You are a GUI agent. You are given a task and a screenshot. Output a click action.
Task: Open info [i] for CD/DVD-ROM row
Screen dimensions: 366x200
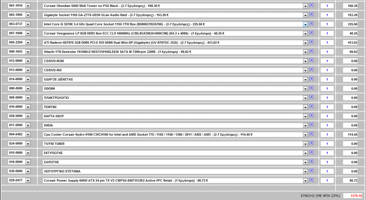point(311,60)
